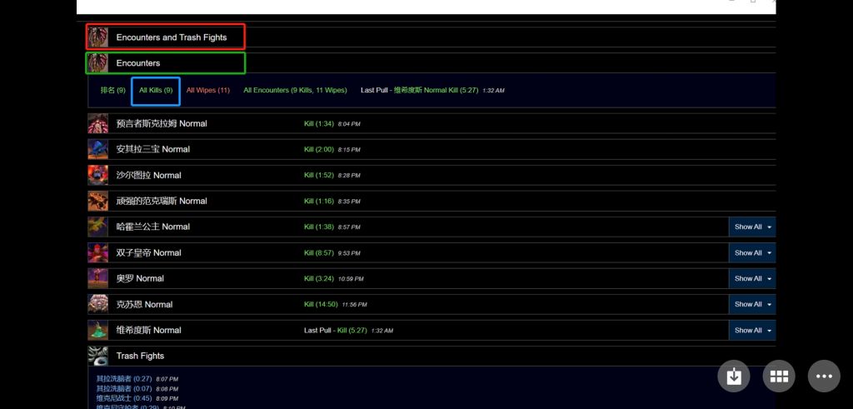
Task: Click the Trash Fights section icon
Action: (98, 356)
